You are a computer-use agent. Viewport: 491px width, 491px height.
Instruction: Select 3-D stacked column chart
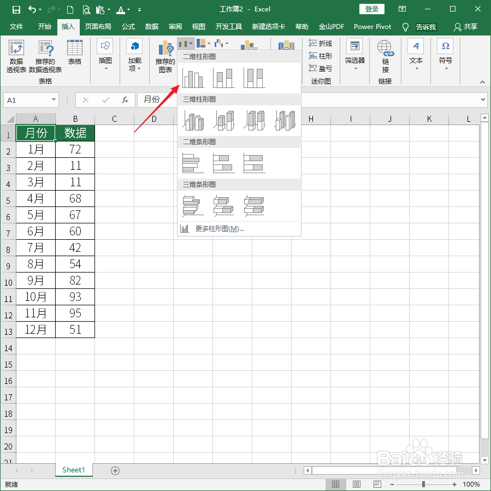(223, 121)
